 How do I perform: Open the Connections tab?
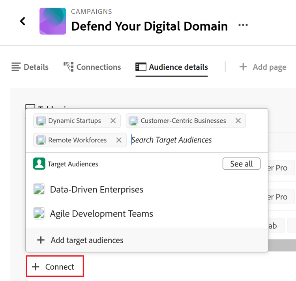(92, 67)
